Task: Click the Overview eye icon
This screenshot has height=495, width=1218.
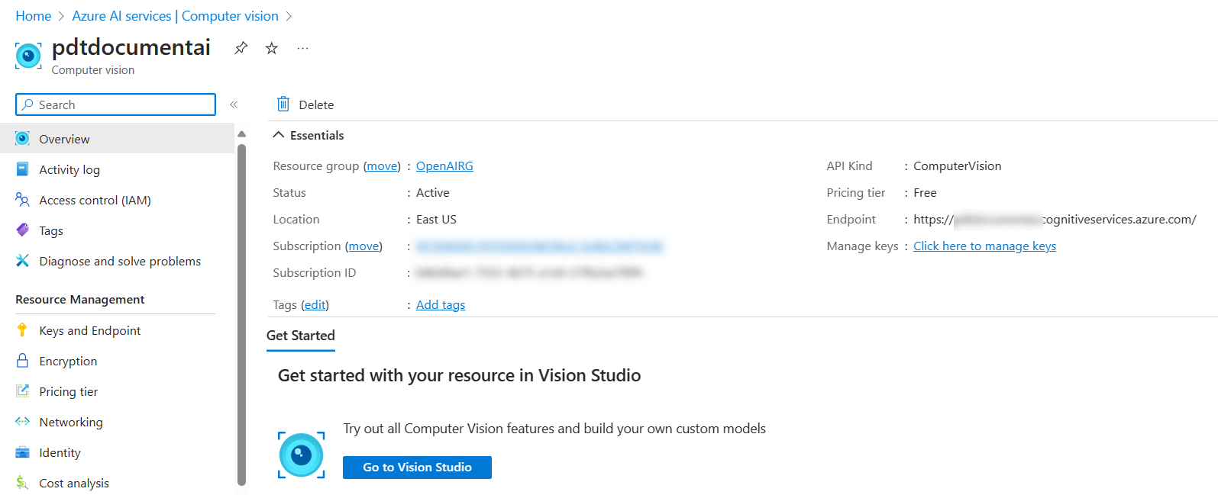Action: coord(23,139)
